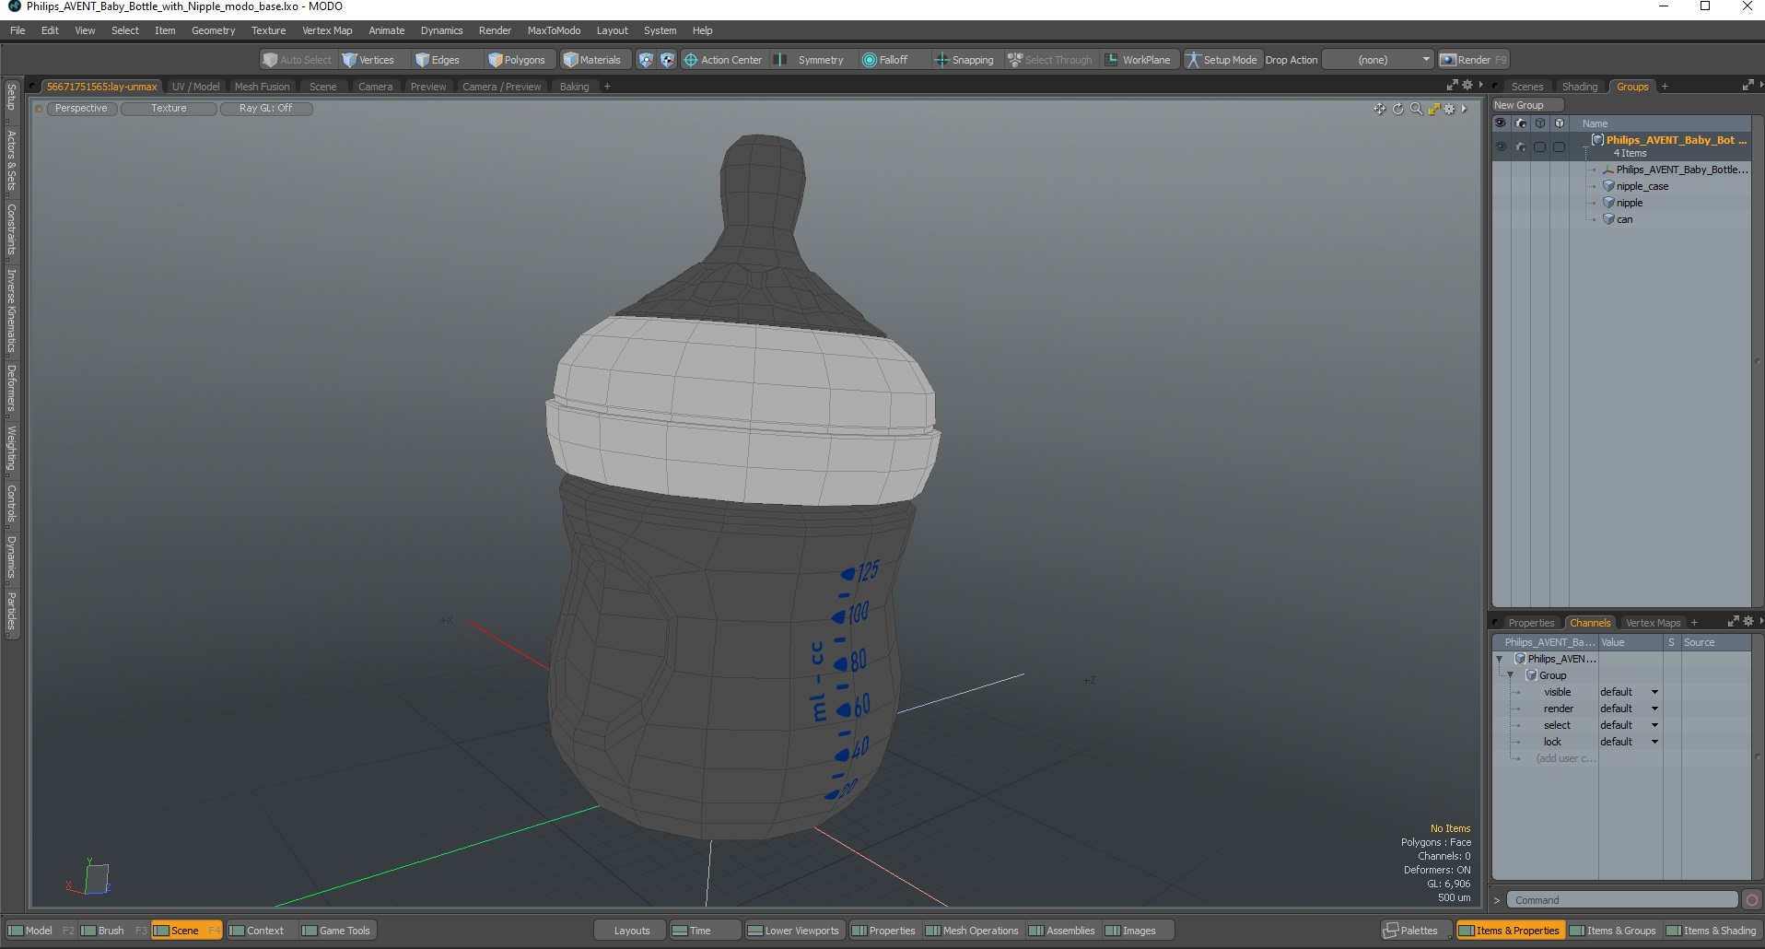Viewport: 1765px width, 949px height.
Task: Open Channels panel gear options
Action: point(1747,622)
